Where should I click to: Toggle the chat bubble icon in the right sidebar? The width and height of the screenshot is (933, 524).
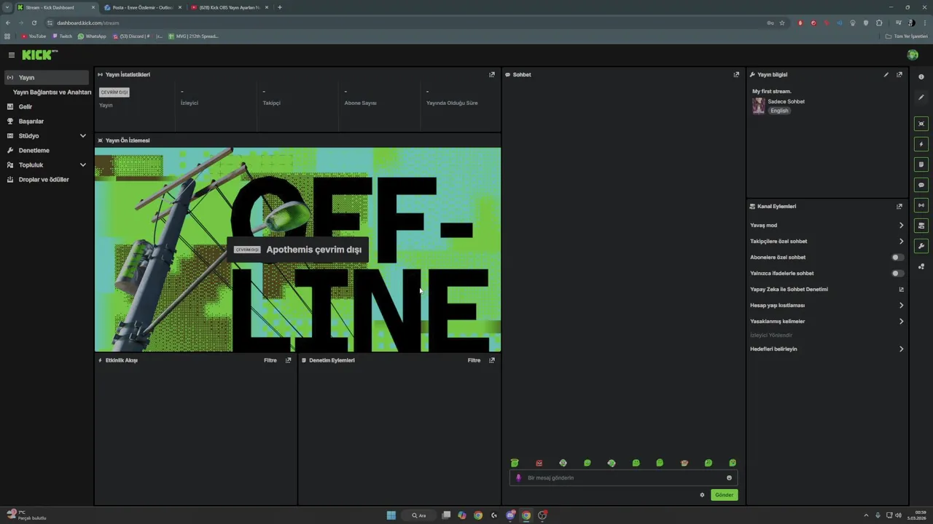[921, 185]
